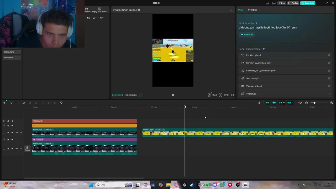The height and width of the screenshot is (189, 336).
Task: Click the delete trash icon in timeline toolbar
Action: (55, 103)
